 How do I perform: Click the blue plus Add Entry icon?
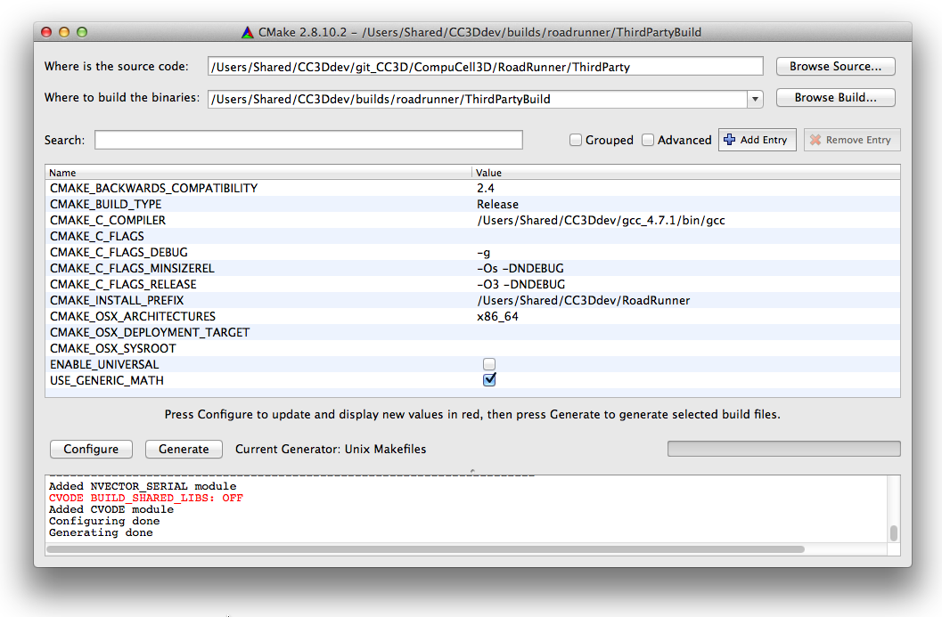(x=730, y=140)
